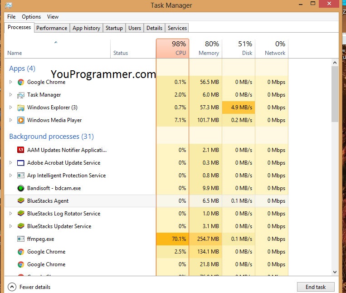
Task: Click the Google Chrome icon under Apps
Action: click(21, 82)
